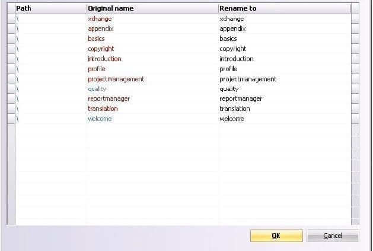Select the grayed quality original name

97,89
